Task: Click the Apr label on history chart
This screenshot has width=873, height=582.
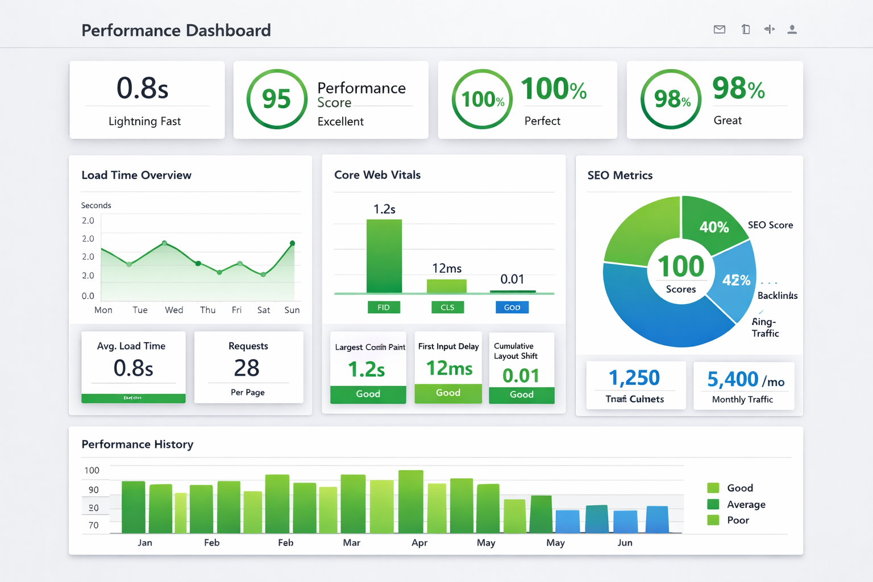Action: pyautogui.click(x=419, y=543)
